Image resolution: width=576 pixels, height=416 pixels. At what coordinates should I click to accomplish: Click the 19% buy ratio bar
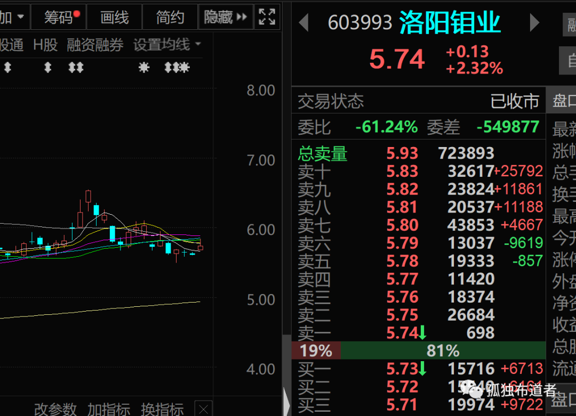[x=316, y=350]
